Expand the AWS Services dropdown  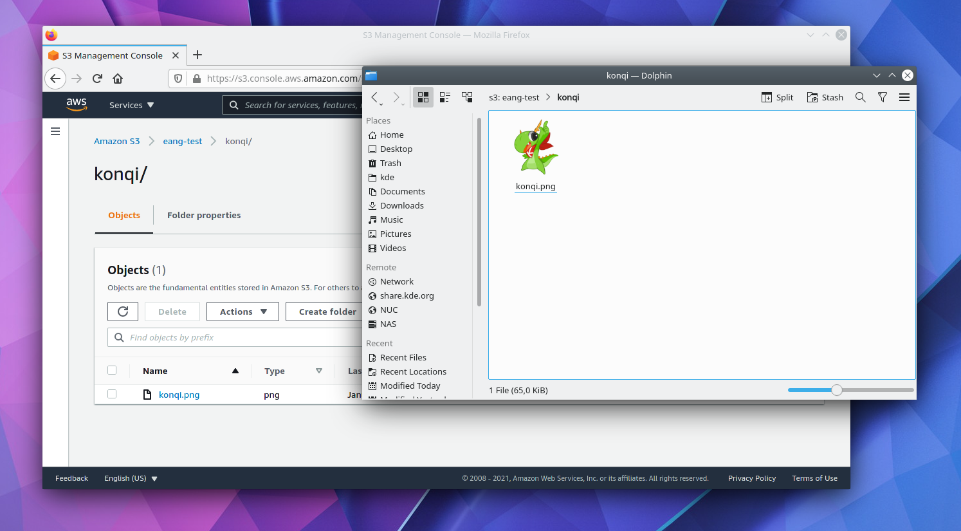click(x=131, y=105)
